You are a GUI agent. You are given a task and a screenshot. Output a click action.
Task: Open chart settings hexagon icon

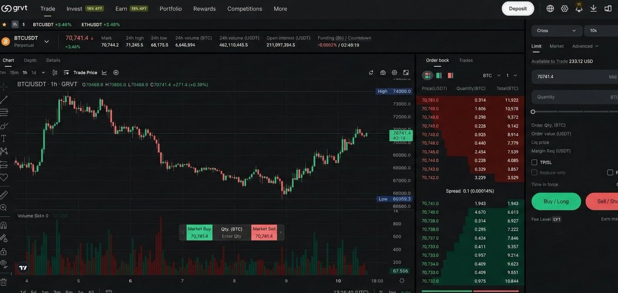[x=394, y=72]
